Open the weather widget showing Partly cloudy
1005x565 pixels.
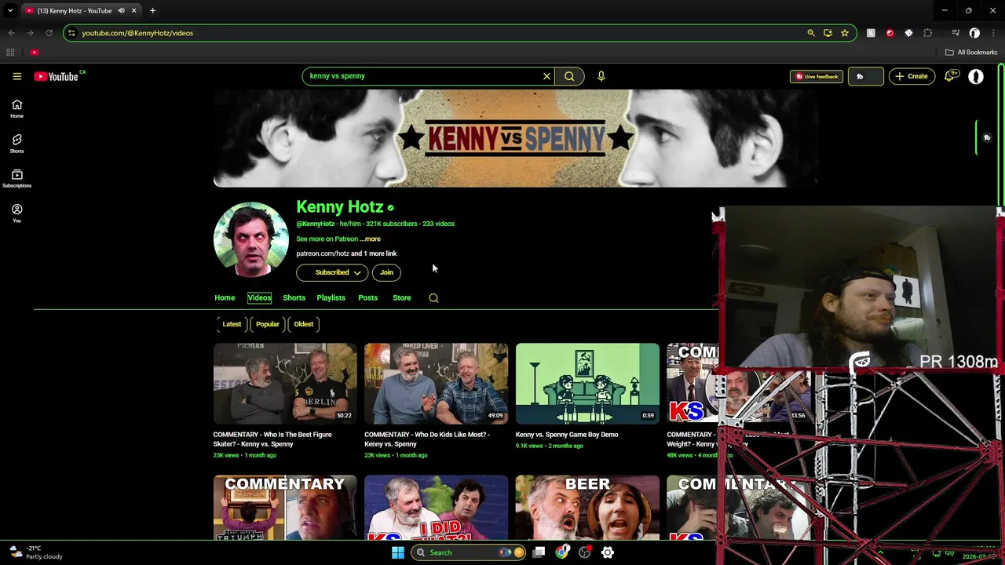pos(35,552)
